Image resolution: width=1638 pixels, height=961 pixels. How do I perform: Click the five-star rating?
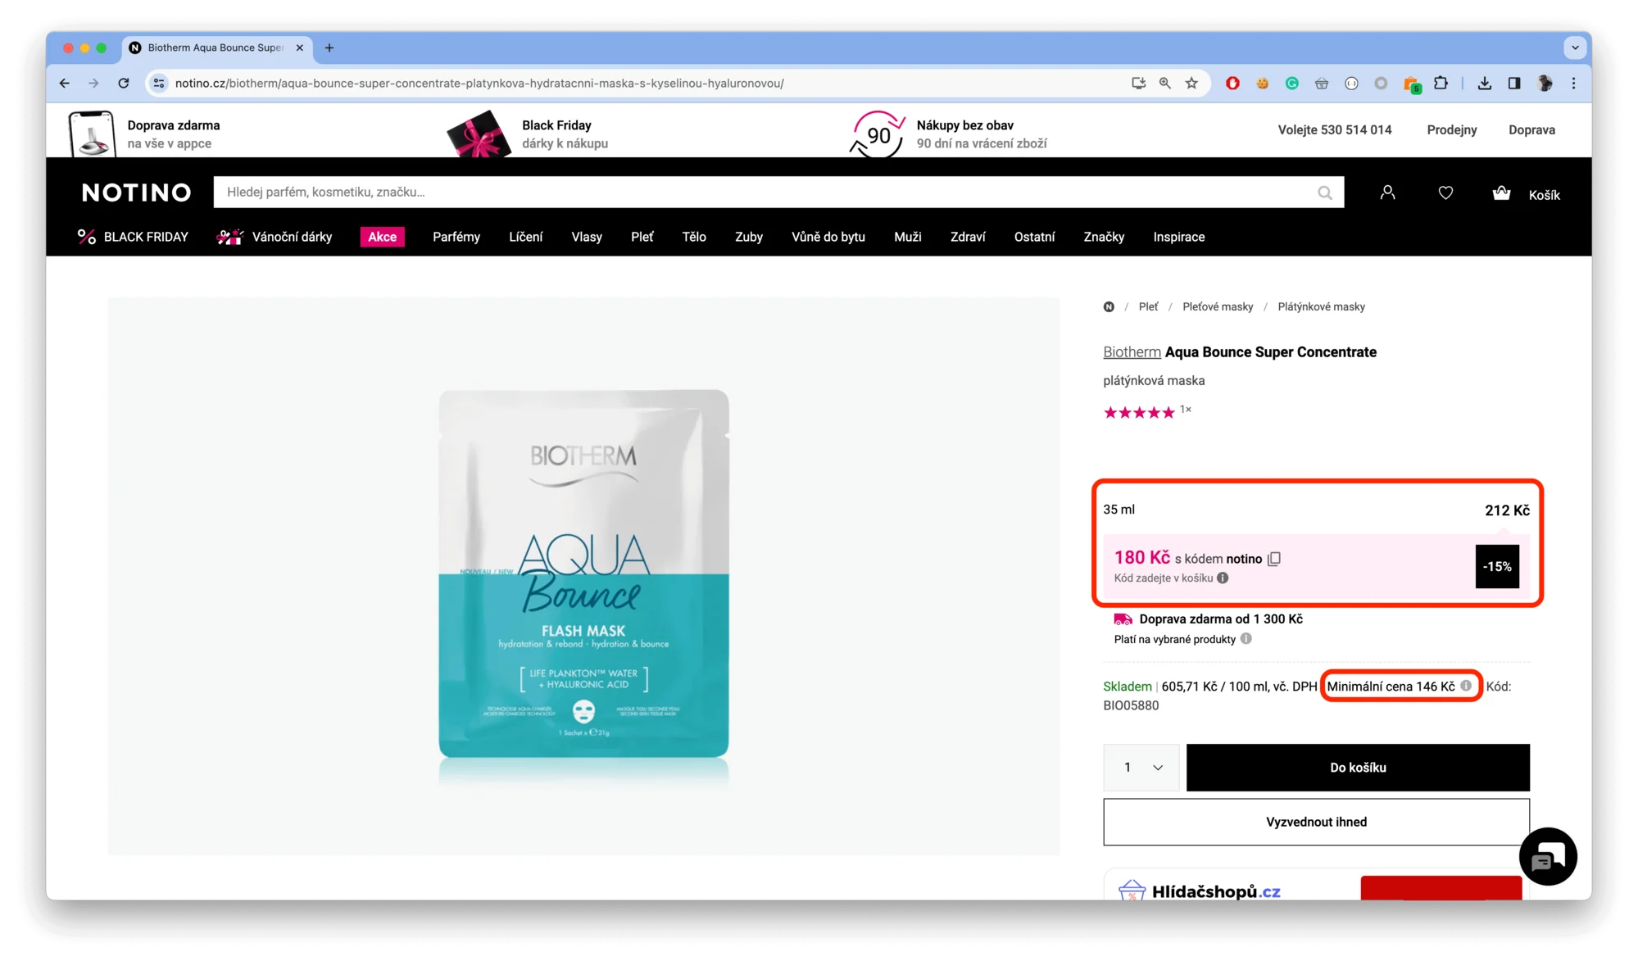click(1139, 412)
